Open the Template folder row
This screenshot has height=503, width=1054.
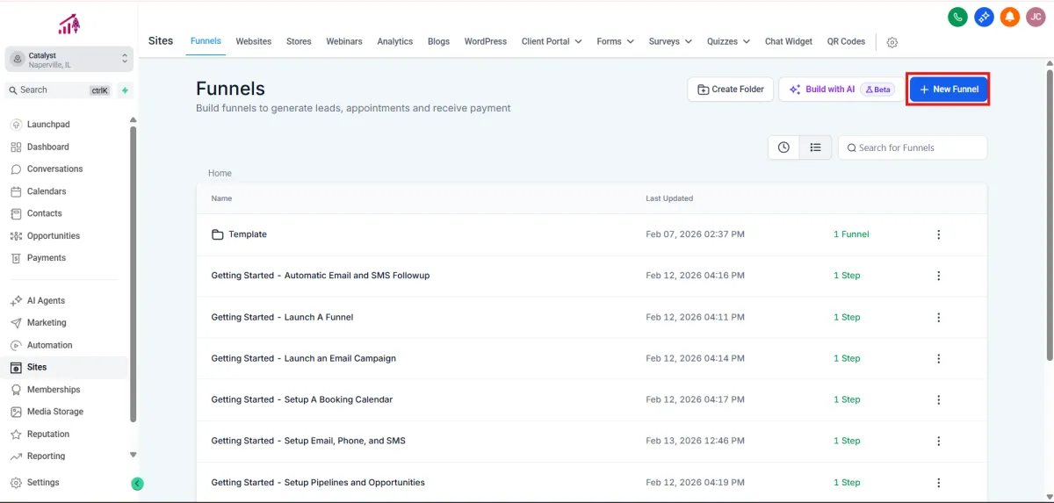pyautogui.click(x=592, y=234)
